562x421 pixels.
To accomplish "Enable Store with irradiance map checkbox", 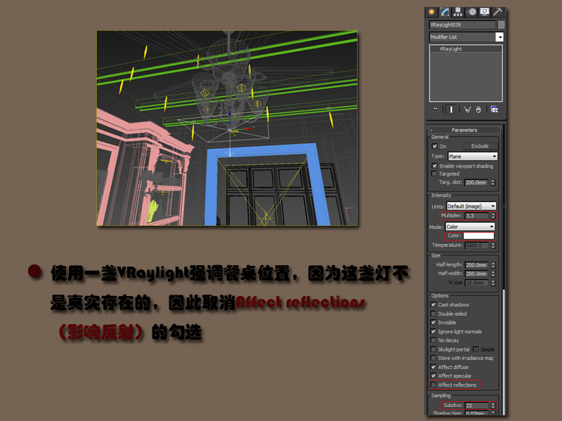I will (433, 358).
